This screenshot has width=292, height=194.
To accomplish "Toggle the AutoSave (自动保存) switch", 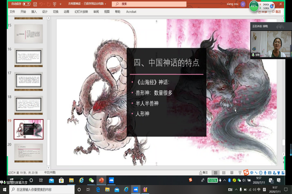I will tap(26, 4).
